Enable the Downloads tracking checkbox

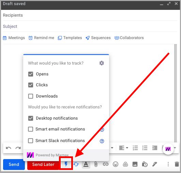tap(31, 96)
